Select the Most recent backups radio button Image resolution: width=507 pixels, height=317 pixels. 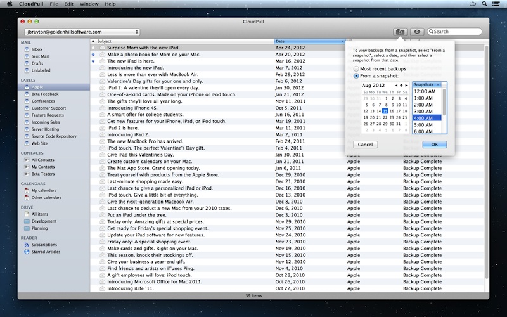click(356, 68)
